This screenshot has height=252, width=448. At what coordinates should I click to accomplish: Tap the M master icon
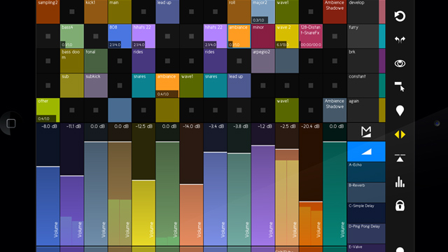366,132
